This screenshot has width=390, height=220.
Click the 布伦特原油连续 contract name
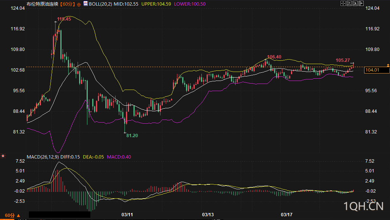42,4
